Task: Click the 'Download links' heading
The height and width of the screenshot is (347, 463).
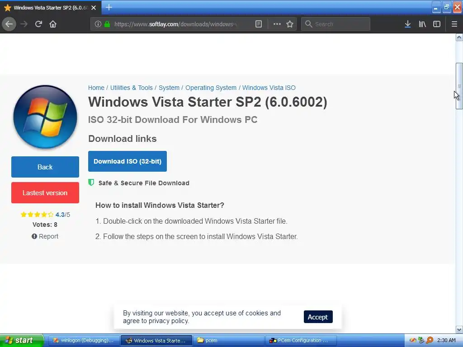Action: pos(123,139)
